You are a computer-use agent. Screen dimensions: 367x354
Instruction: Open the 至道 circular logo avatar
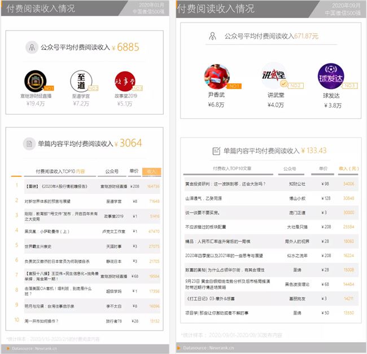[x=81, y=81]
